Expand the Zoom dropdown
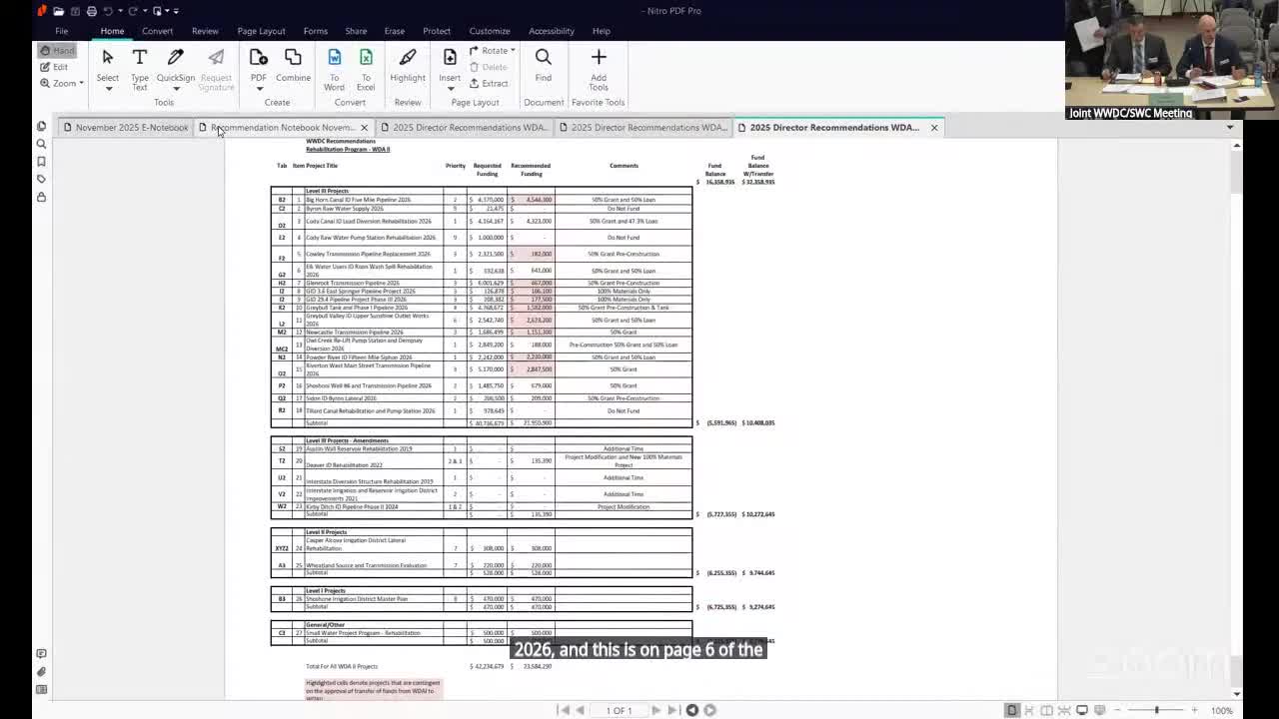This screenshot has height=719, width=1279. (66, 83)
